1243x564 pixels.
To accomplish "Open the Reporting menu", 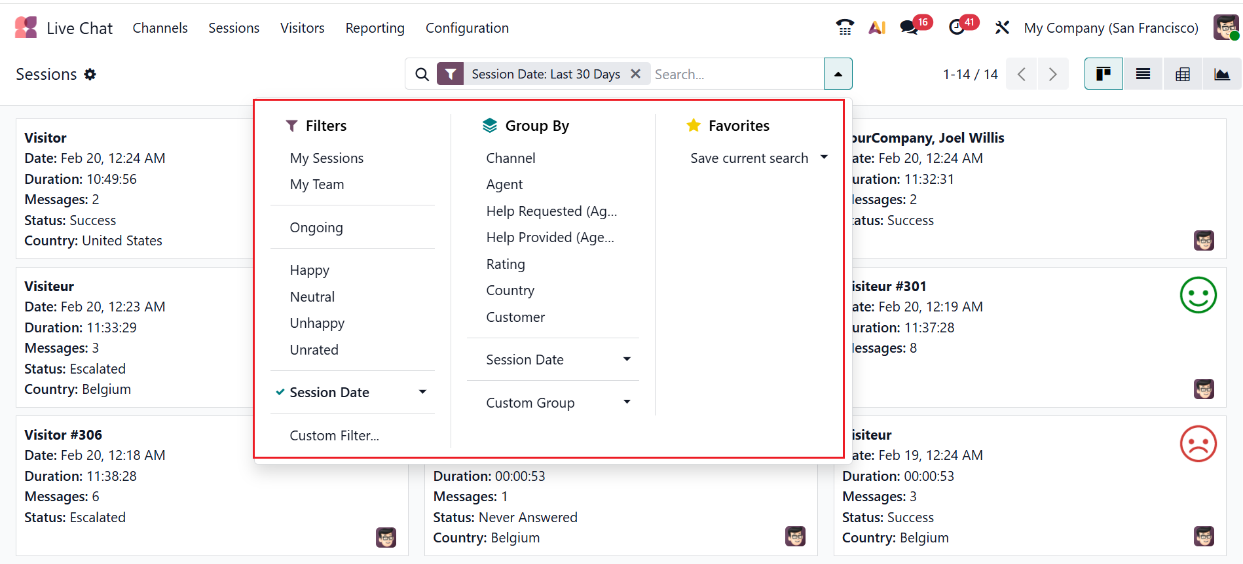I will click(375, 28).
